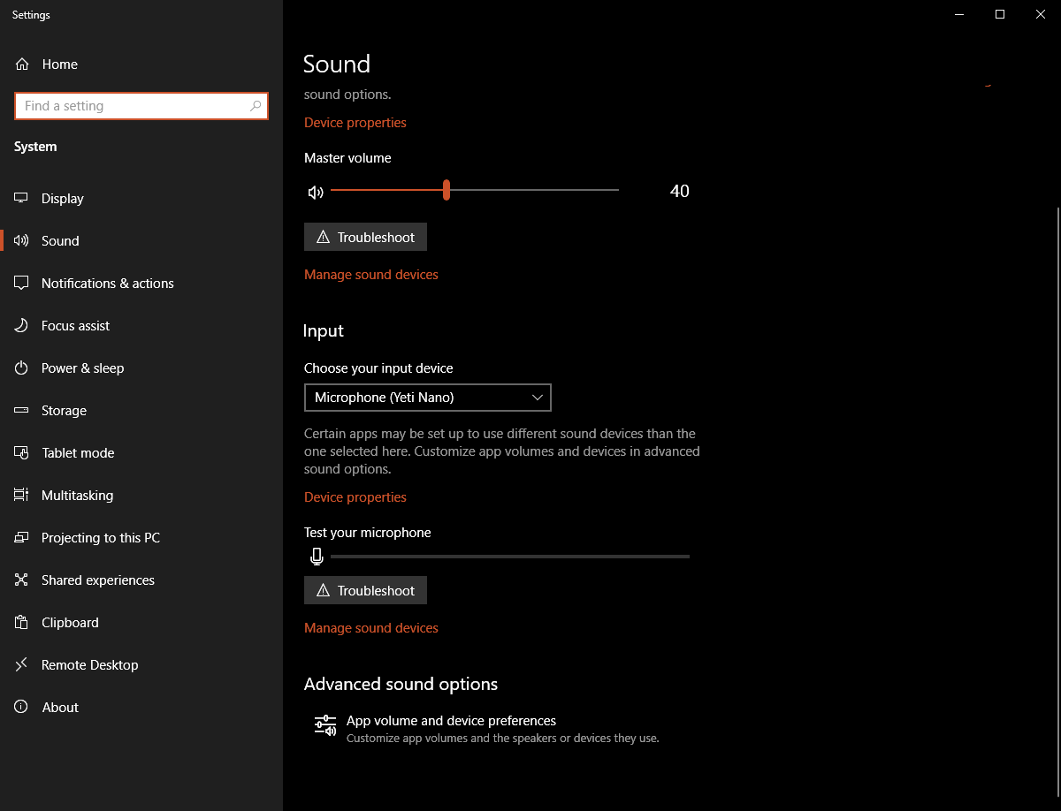Open the input device dropdown

point(427,398)
